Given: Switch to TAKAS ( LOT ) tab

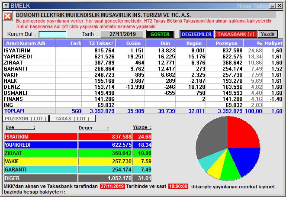Looking at the screenshot, I should 72,119.
